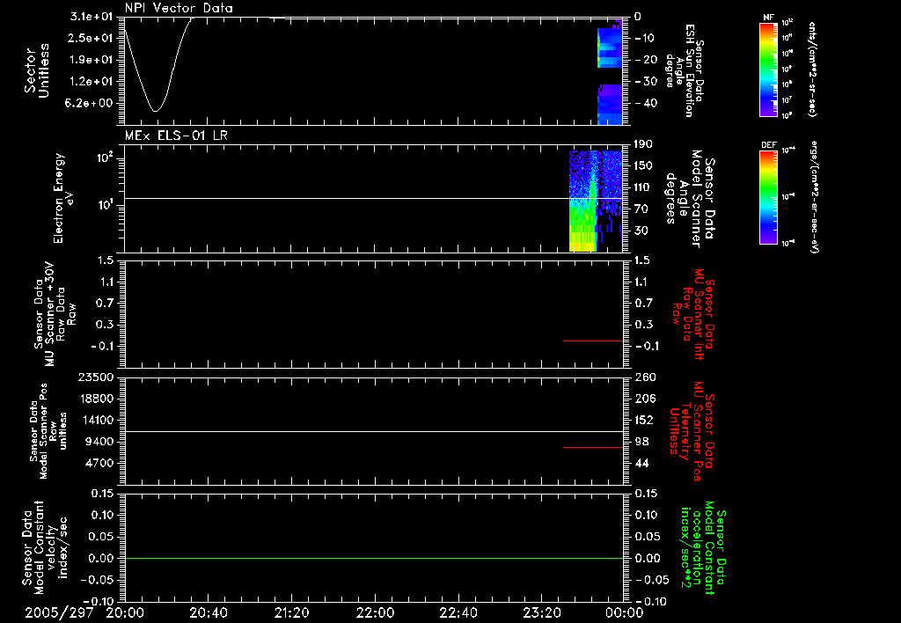Click the -10 sun elevation tick label
901x623 pixels.
[643, 38]
